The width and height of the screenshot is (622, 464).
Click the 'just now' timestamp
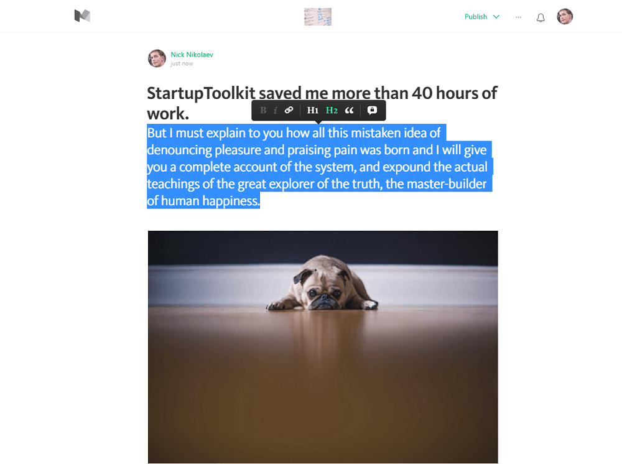(182, 63)
